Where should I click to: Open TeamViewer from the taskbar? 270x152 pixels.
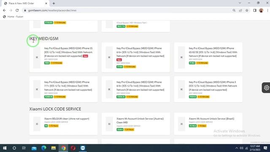[x=83, y=148]
